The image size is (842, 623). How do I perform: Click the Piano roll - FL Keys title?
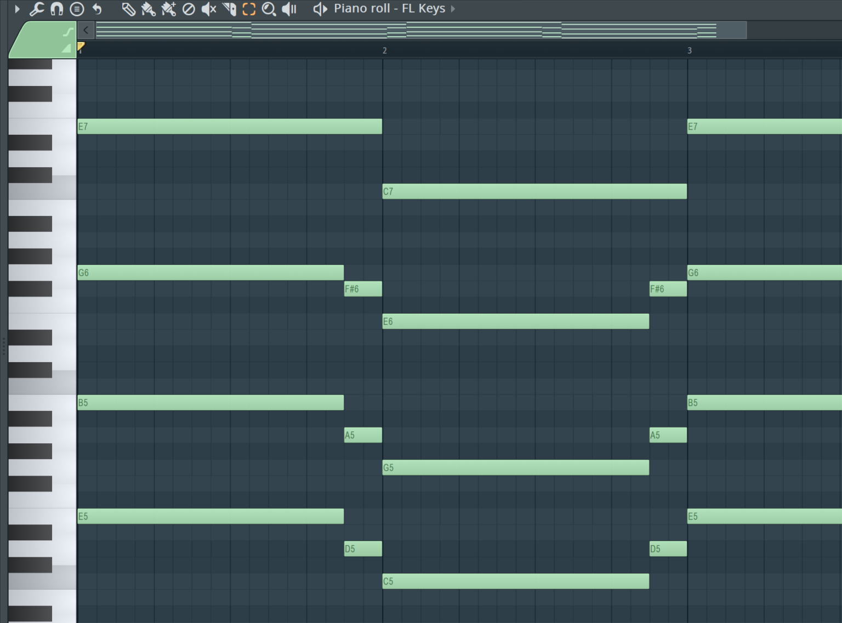click(389, 9)
